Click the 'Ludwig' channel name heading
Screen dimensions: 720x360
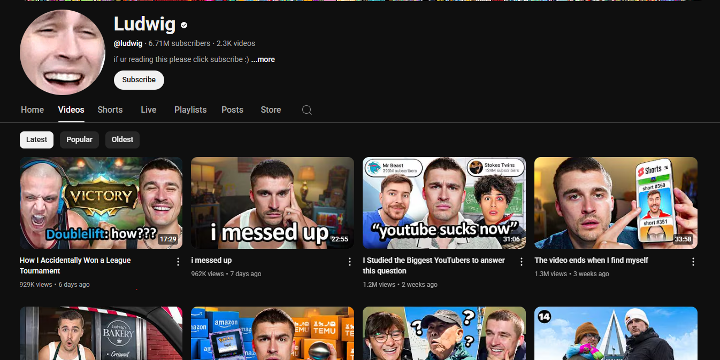pos(144,24)
